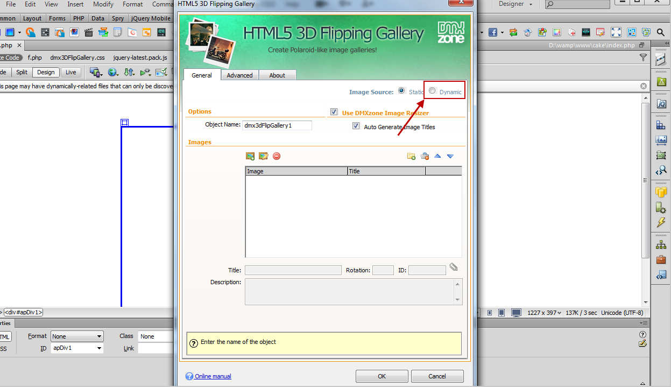Image resolution: width=671 pixels, height=387 pixels.
Task: Click the sliders icon in Insert toolbar
Action: 45,32
